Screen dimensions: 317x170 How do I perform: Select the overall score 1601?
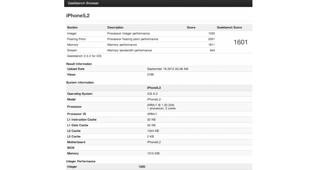click(x=240, y=42)
